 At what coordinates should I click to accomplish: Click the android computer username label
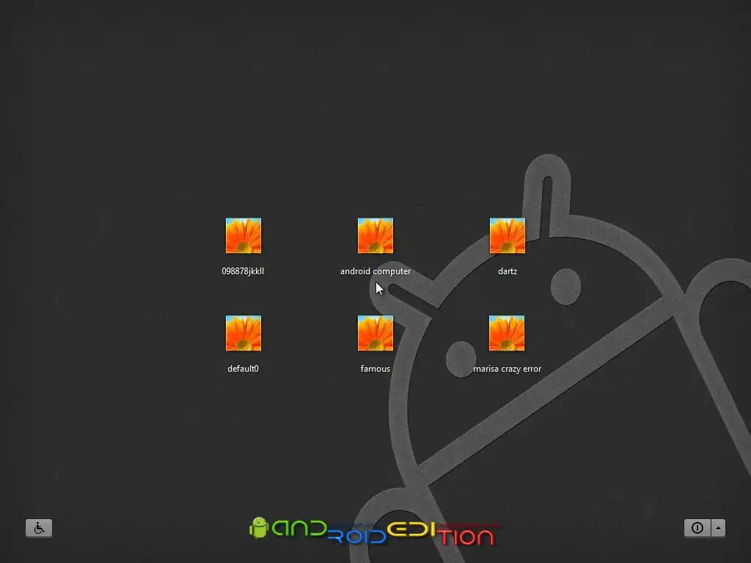[x=375, y=271]
